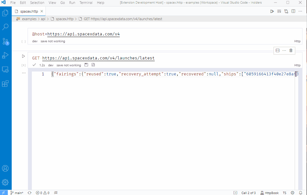
Task: Save the cell response output
Action: click(86, 65)
